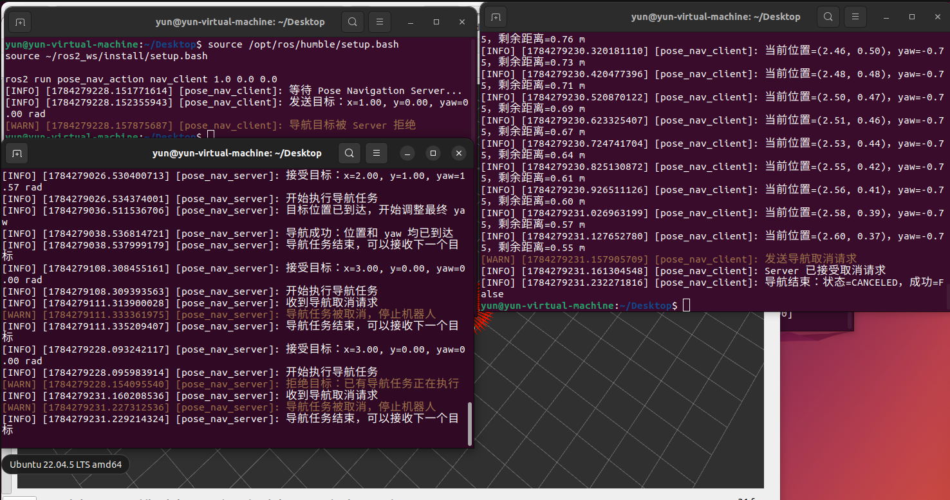Maximize the right-hand terminal window

coord(912,17)
